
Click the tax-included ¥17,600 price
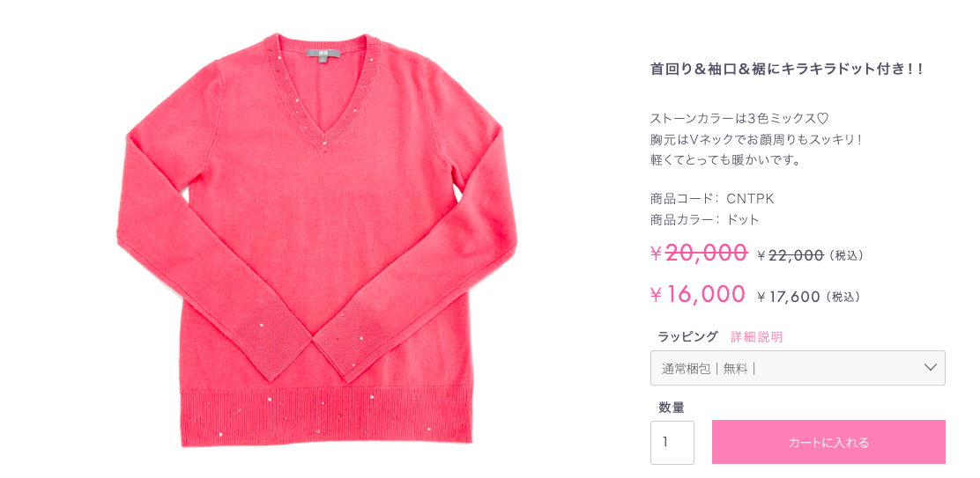point(788,297)
